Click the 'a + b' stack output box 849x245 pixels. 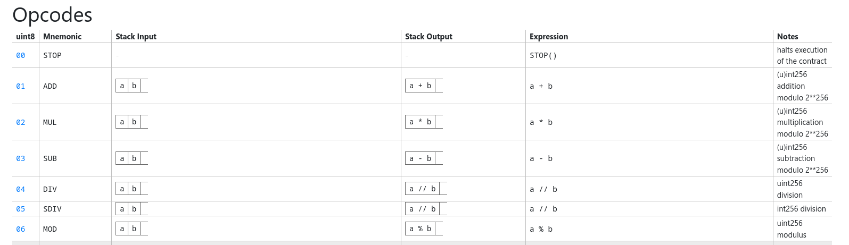click(421, 86)
